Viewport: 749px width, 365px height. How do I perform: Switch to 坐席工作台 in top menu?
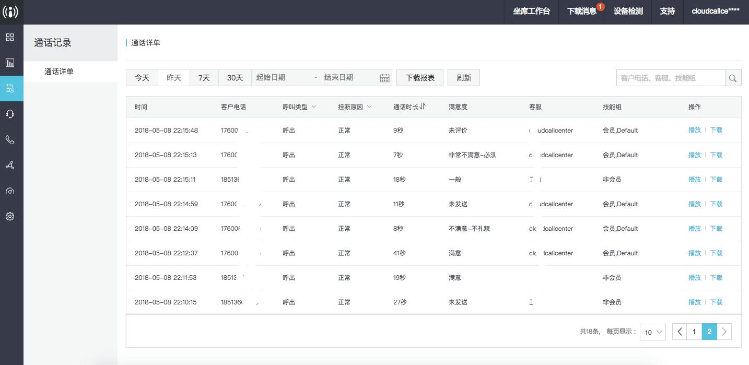(531, 11)
